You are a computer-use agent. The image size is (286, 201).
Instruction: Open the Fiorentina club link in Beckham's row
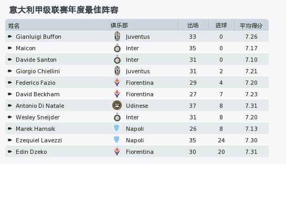click(140, 94)
